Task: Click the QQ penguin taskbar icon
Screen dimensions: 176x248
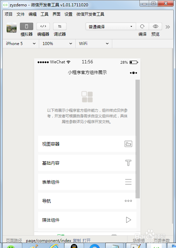Action: pos(74,246)
